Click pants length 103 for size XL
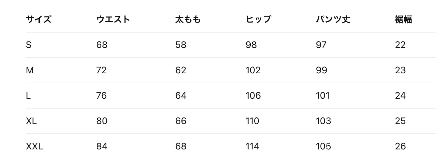 [x=324, y=121]
